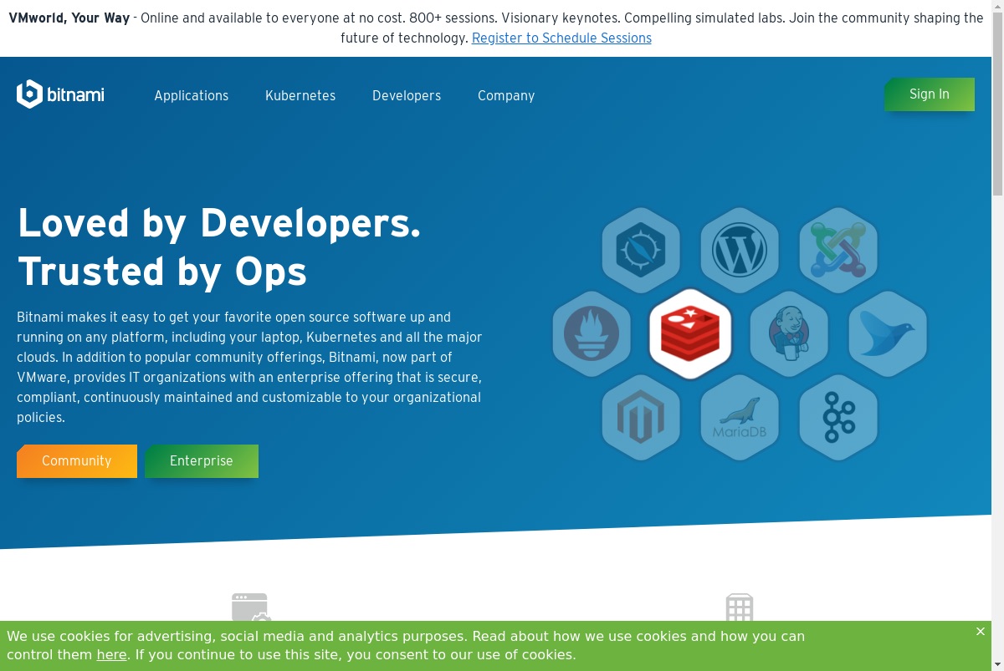Click the browser window gear icon below hero
The height and width of the screenshot is (671, 1004).
251,607
